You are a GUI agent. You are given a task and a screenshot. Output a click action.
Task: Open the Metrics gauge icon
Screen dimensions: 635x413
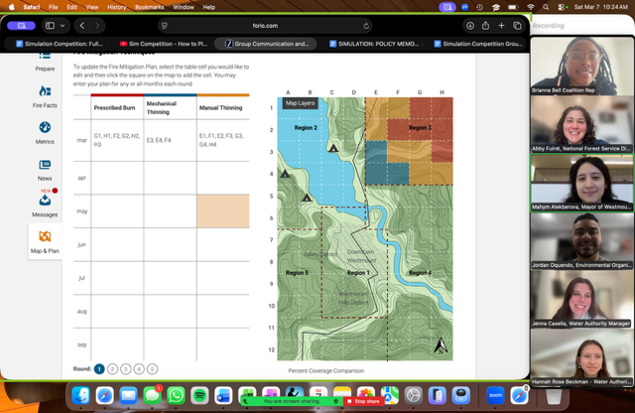tap(45, 127)
